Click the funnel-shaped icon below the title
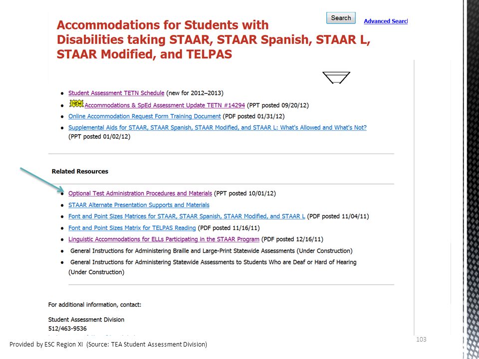The width and height of the screenshot is (479, 359). click(x=336, y=78)
